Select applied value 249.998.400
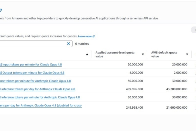This screenshot has width=196, height=131. click(134, 108)
